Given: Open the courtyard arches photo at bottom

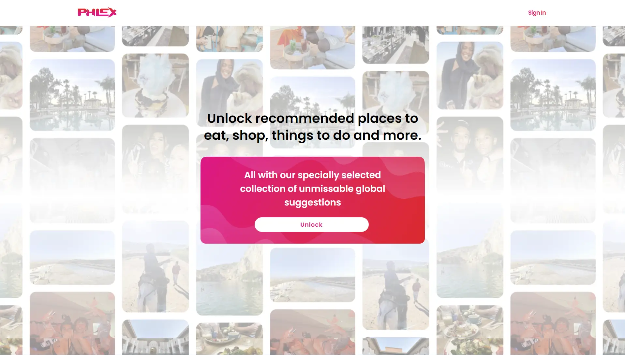Looking at the screenshot, I should 155,337.
